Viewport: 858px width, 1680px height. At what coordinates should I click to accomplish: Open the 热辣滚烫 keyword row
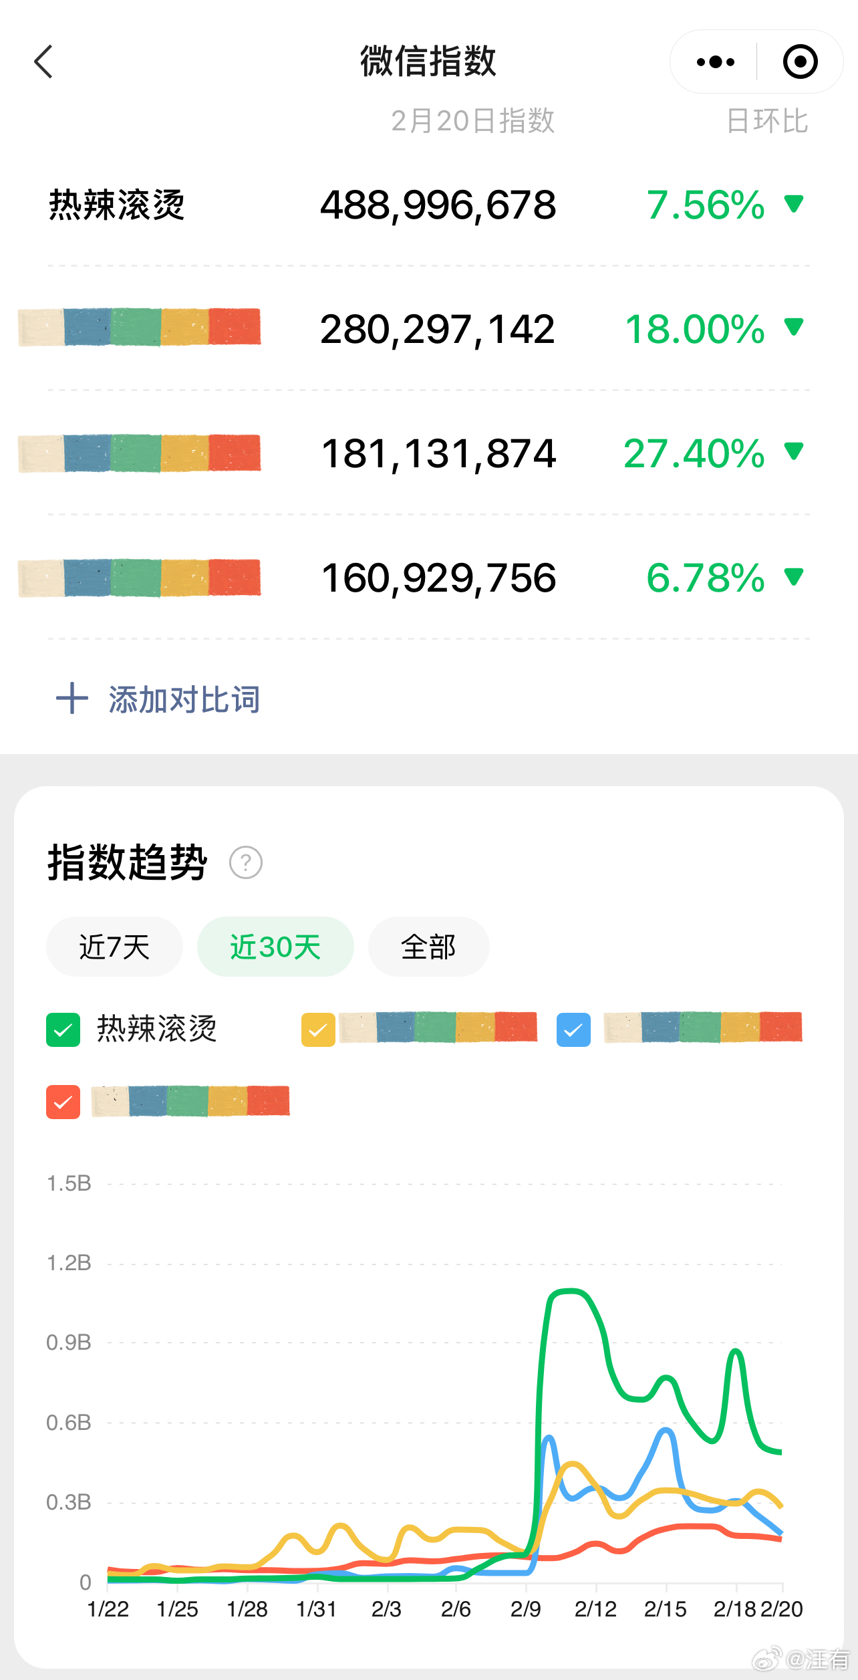tap(429, 205)
